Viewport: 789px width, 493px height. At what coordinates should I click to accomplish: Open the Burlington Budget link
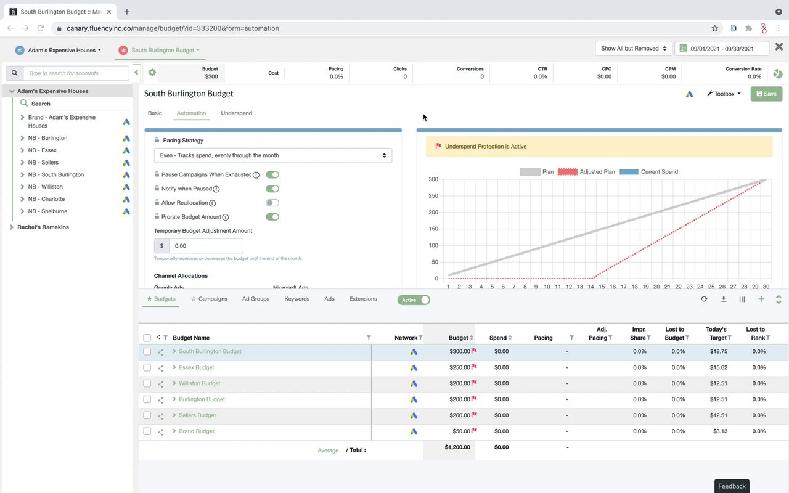tap(202, 399)
